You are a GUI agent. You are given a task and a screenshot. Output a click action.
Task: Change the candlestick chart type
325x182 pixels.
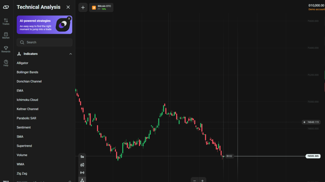pyautogui.click(x=82, y=165)
